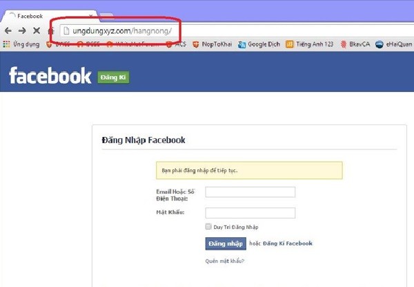
Task: Close the Facebook tab
Action: pos(91,16)
